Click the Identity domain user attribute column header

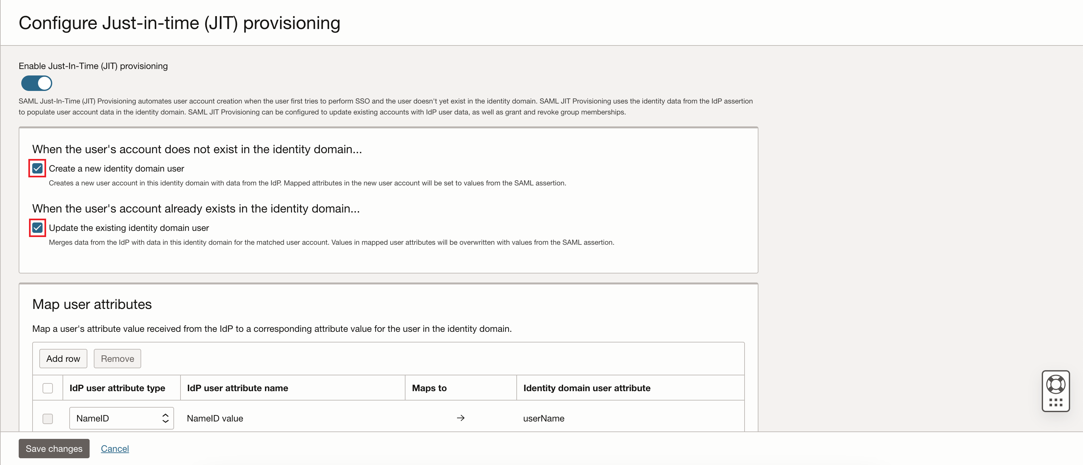[587, 388]
